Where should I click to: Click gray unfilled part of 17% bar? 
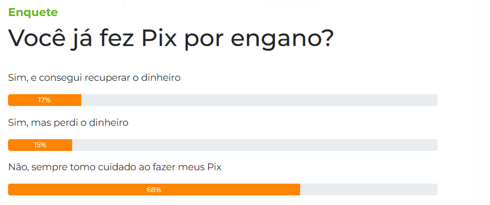pyautogui.click(x=259, y=100)
